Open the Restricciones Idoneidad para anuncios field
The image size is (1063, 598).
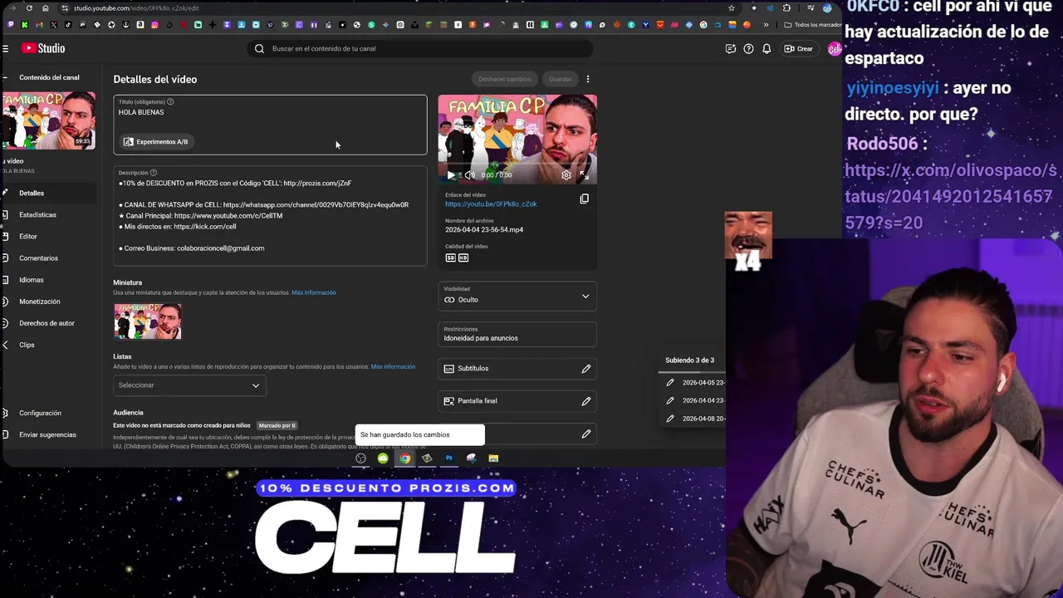517,334
